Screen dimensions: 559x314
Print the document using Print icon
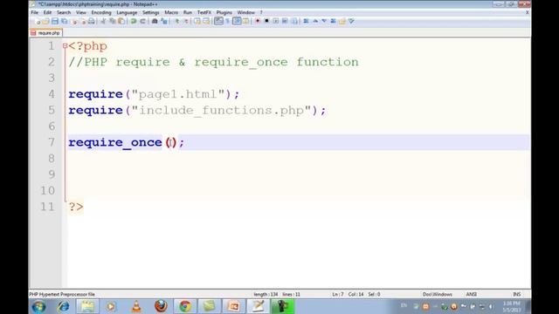(92, 21)
